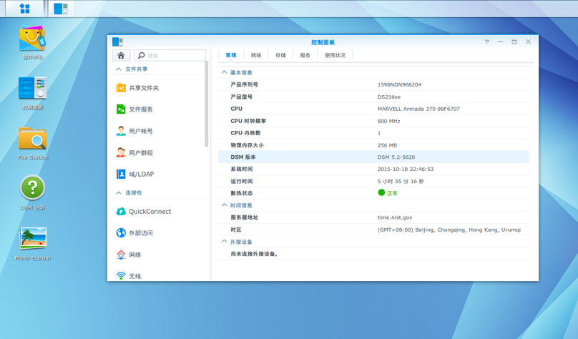The width and height of the screenshot is (578, 339).
Task: Open the DSM Help desktop icon
Action: tap(32, 189)
